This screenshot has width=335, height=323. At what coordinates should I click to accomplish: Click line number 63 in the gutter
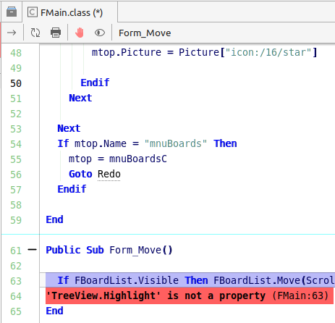(x=16, y=281)
